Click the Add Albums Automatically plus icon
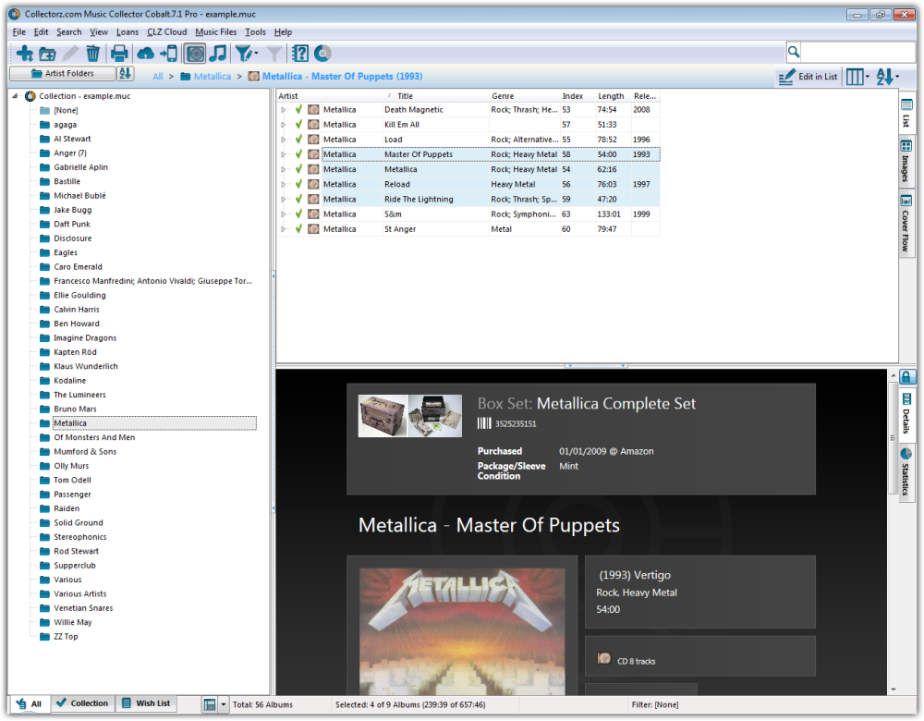924x721 pixels. pos(24,54)
